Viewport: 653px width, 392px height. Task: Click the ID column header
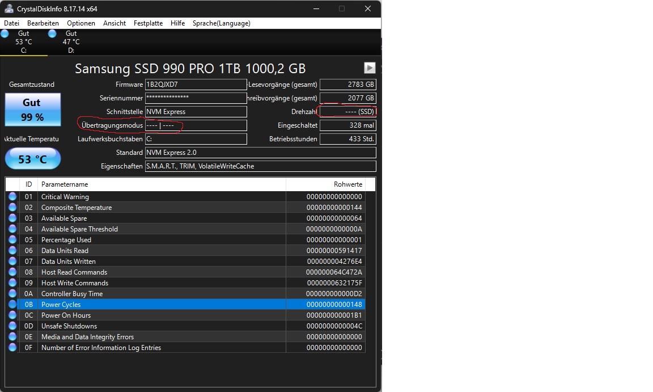(x=28, y=184)
